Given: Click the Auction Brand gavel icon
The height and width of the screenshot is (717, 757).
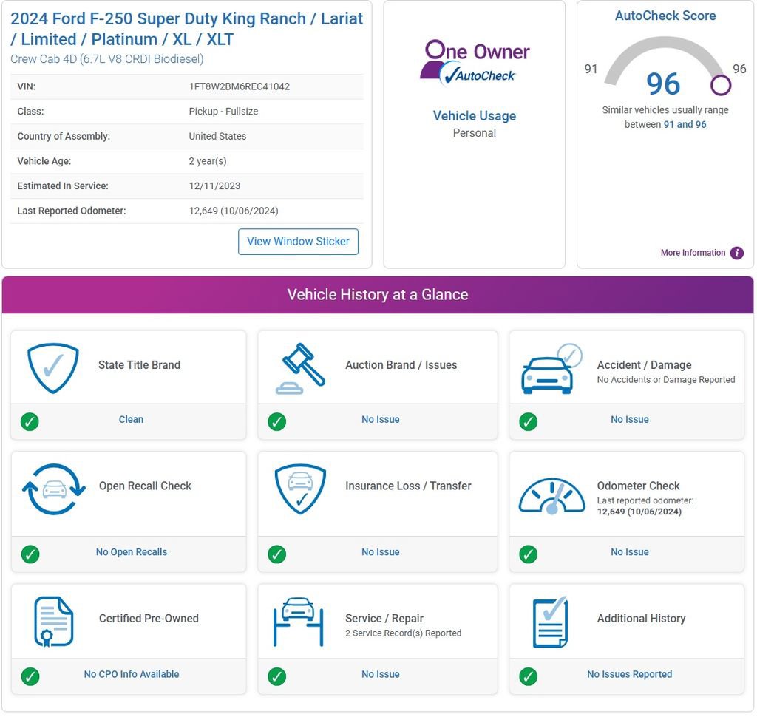Looking at the screenshot, I should [301, 368].
